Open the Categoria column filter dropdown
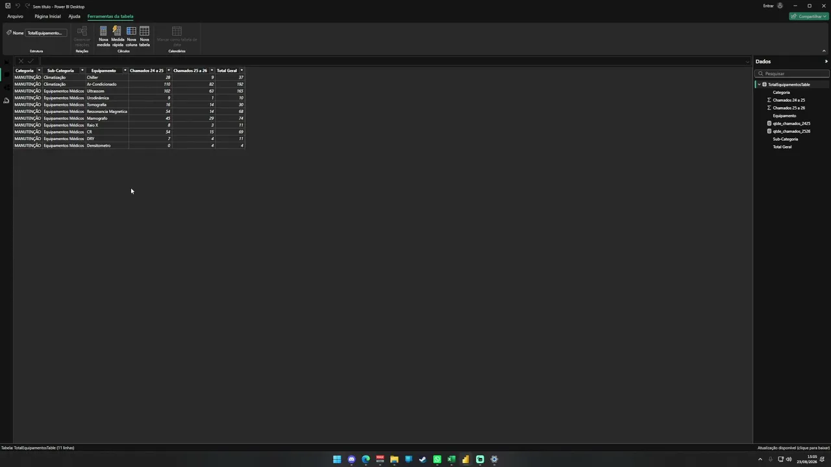The image size is (831, 467). coord(39,70)
